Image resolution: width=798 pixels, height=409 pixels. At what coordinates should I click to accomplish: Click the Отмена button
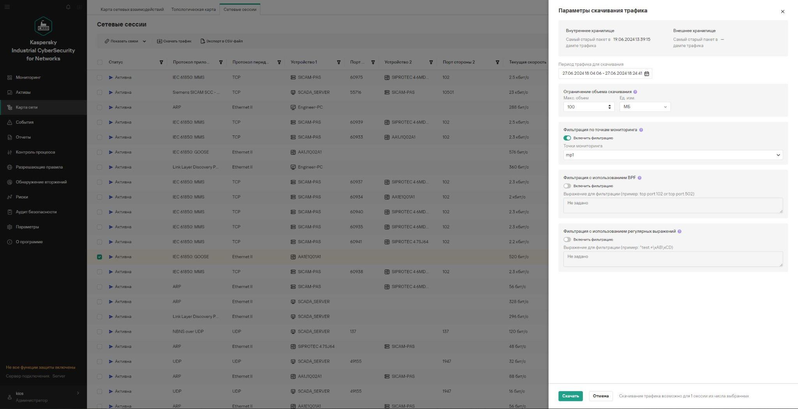tap(600, 396)
